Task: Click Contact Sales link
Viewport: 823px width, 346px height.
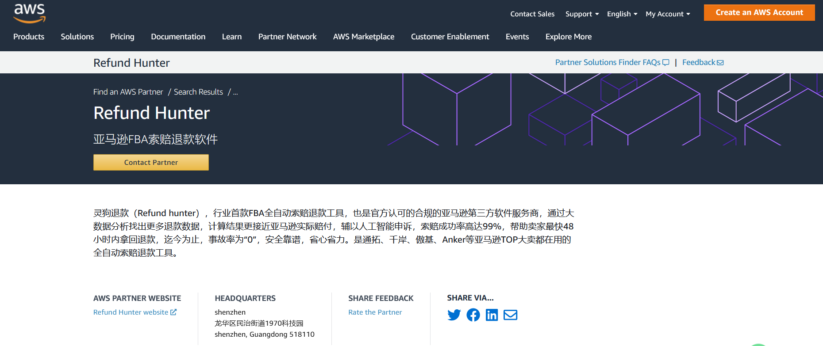Action: coord(532,14)
